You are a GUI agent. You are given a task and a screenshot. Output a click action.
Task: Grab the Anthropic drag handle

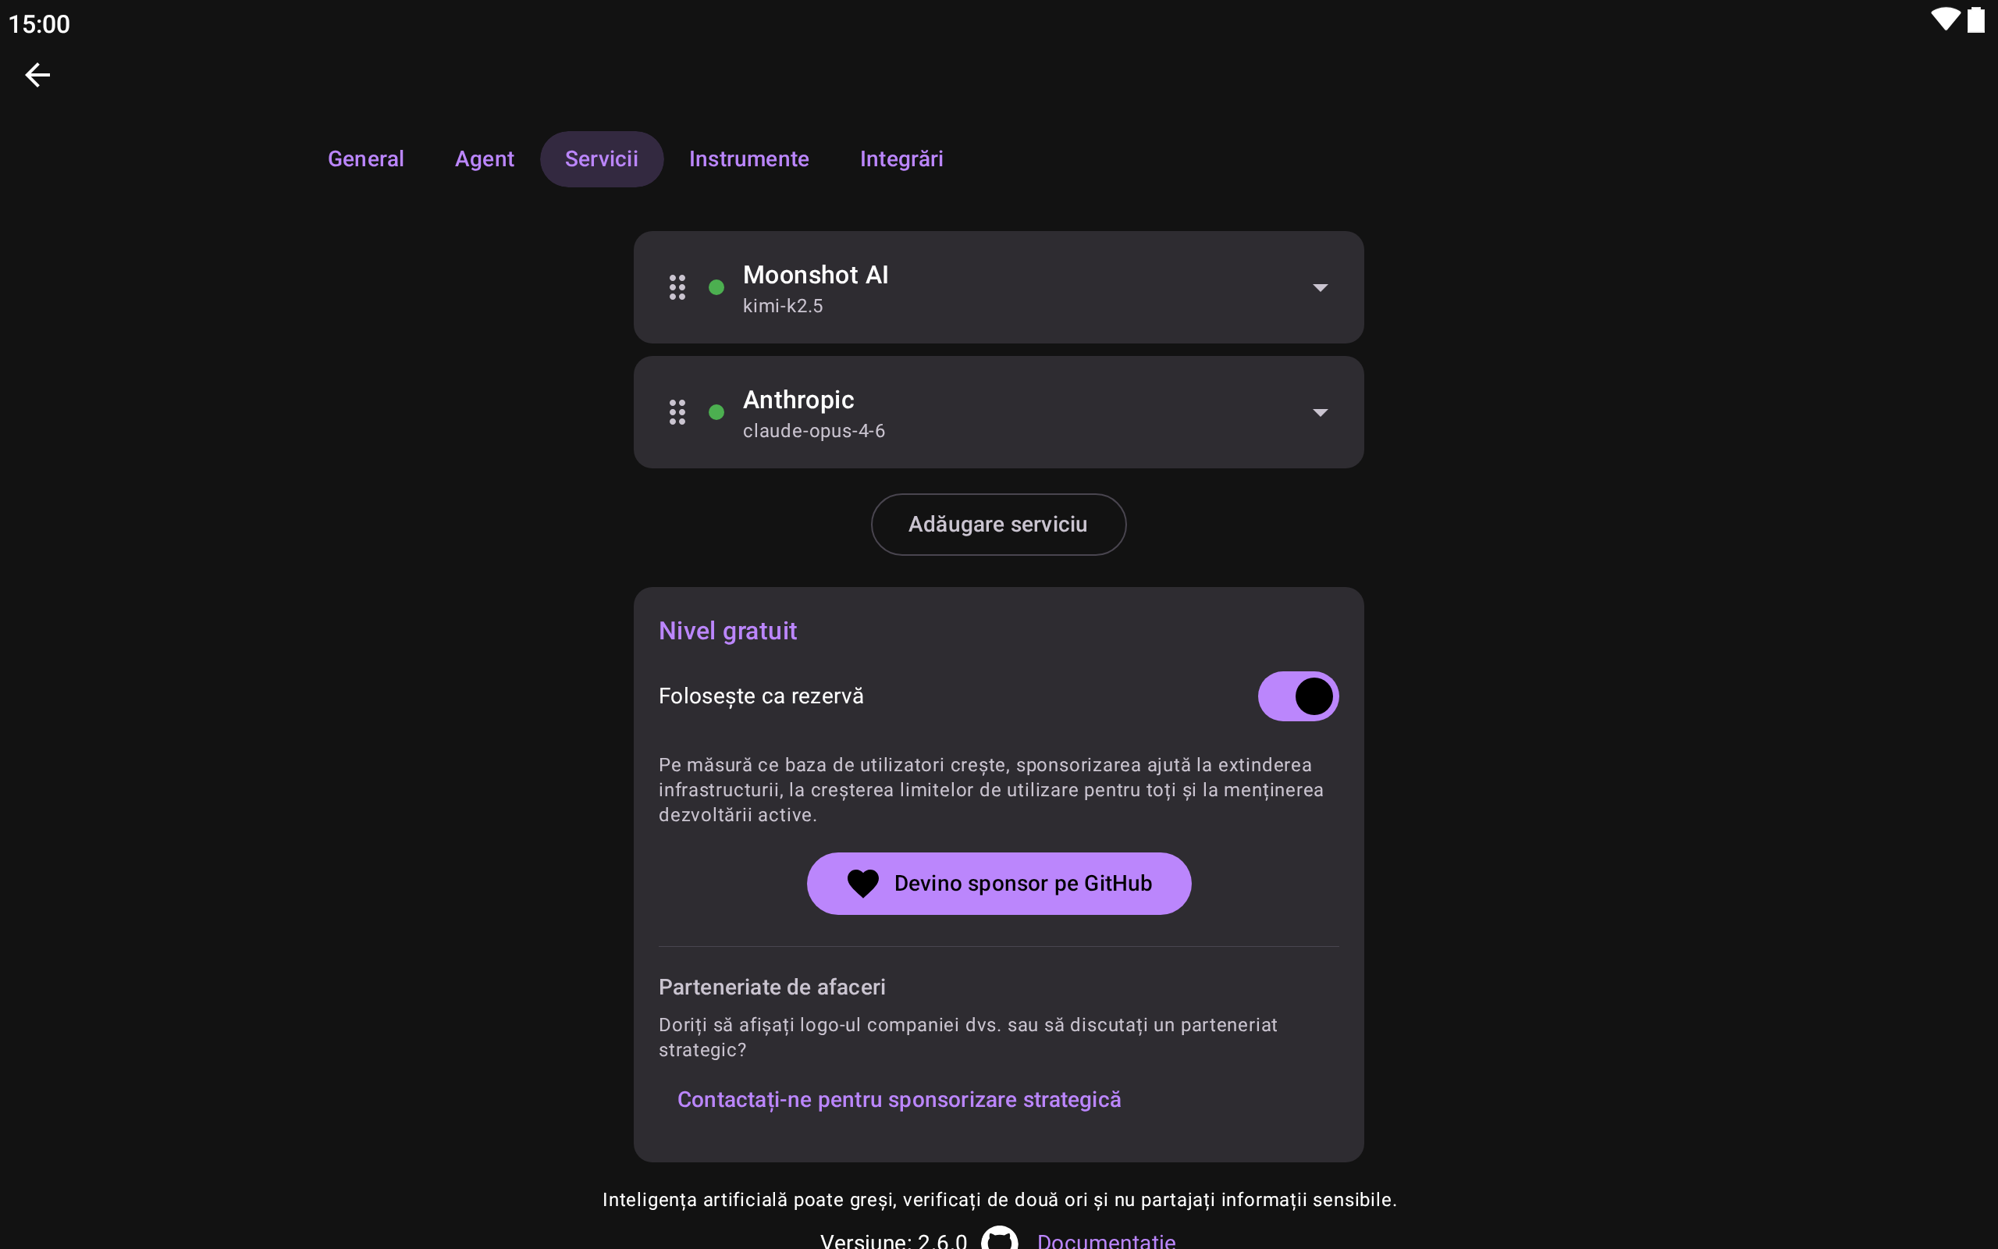[x=677, y=412]
